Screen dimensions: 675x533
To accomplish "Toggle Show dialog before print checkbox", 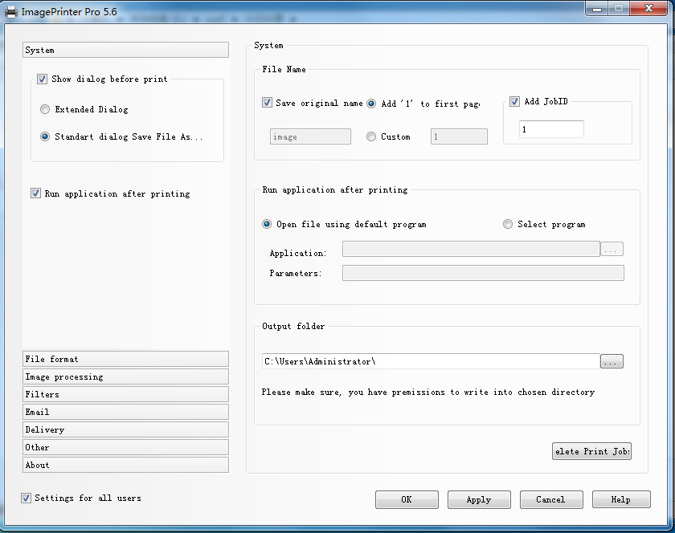I will (x=42, y=79).
